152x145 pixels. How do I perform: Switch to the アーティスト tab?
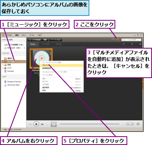pyautogui.click(x=46, y=44)
